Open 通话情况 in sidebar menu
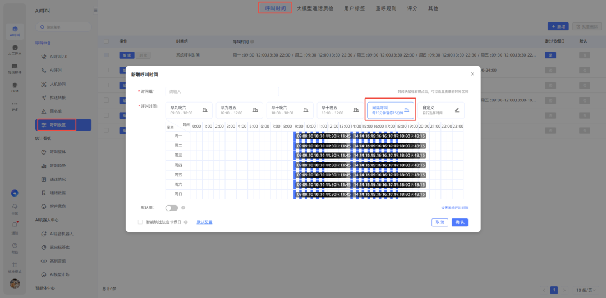606x298 pixels. [x=58, y=179]
